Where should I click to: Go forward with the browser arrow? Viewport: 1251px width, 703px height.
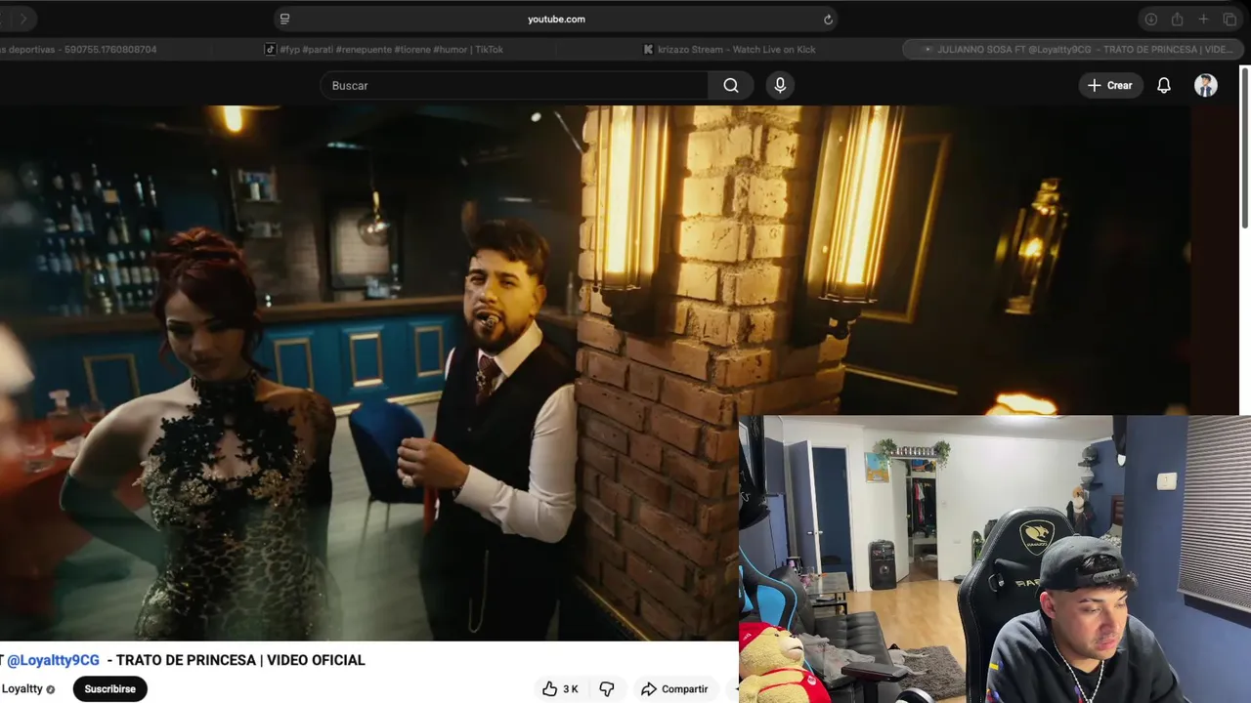click(x=23, y=19)
